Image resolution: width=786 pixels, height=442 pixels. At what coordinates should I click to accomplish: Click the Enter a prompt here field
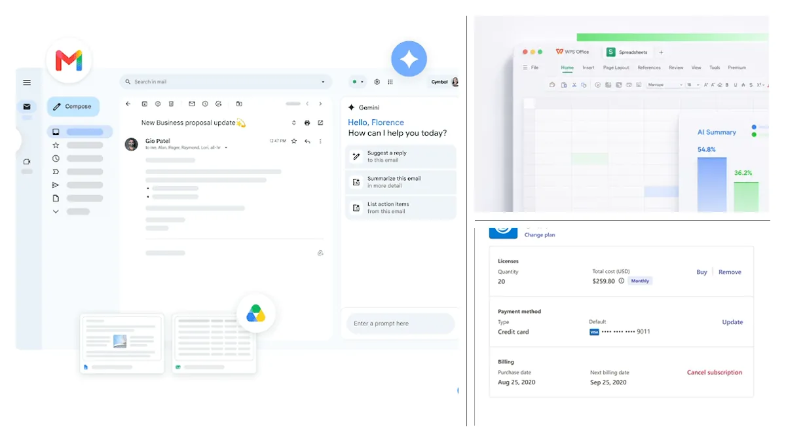coord(400,323)
